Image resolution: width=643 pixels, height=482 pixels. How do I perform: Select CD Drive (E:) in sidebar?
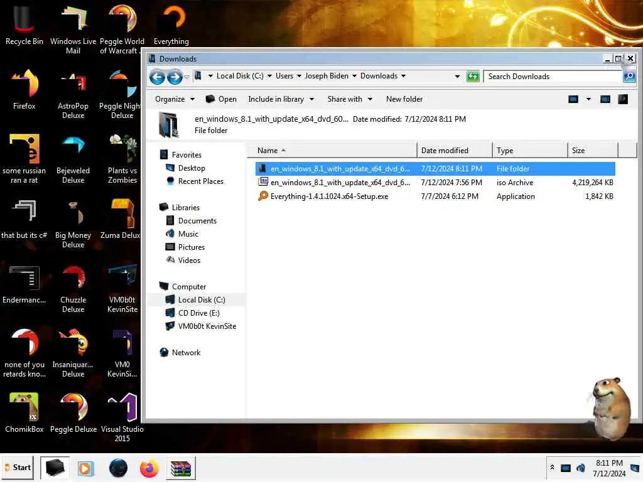(193, 313)
